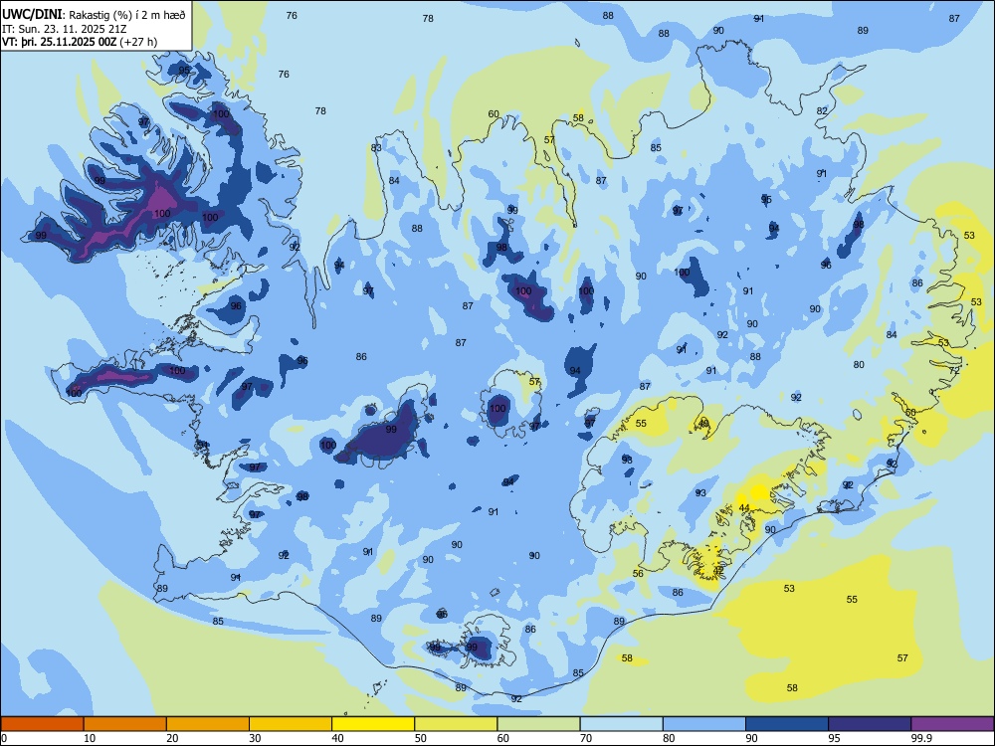Image resolution: width=995 pixels, height=746 pixels.
Task: Click the 83 humidity value on the map
Action: (x=376, y=148)
